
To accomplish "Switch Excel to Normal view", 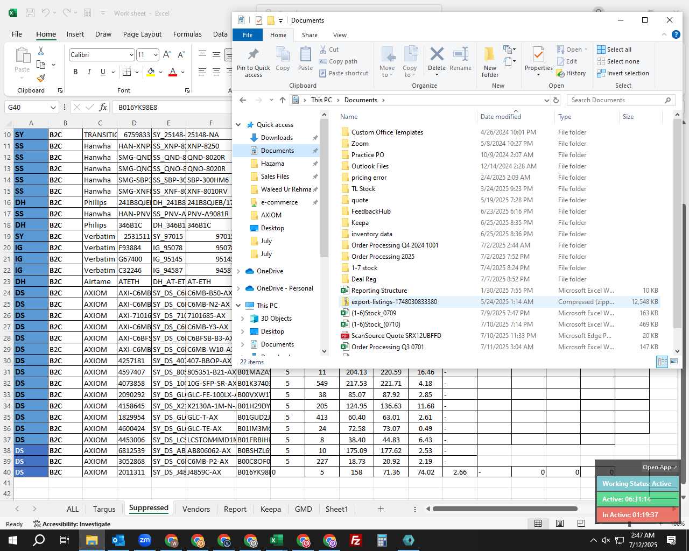I will (538, 523).
